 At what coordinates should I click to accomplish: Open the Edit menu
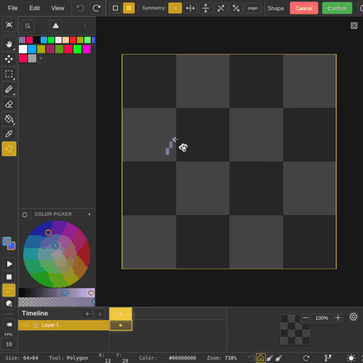point(34,8)
